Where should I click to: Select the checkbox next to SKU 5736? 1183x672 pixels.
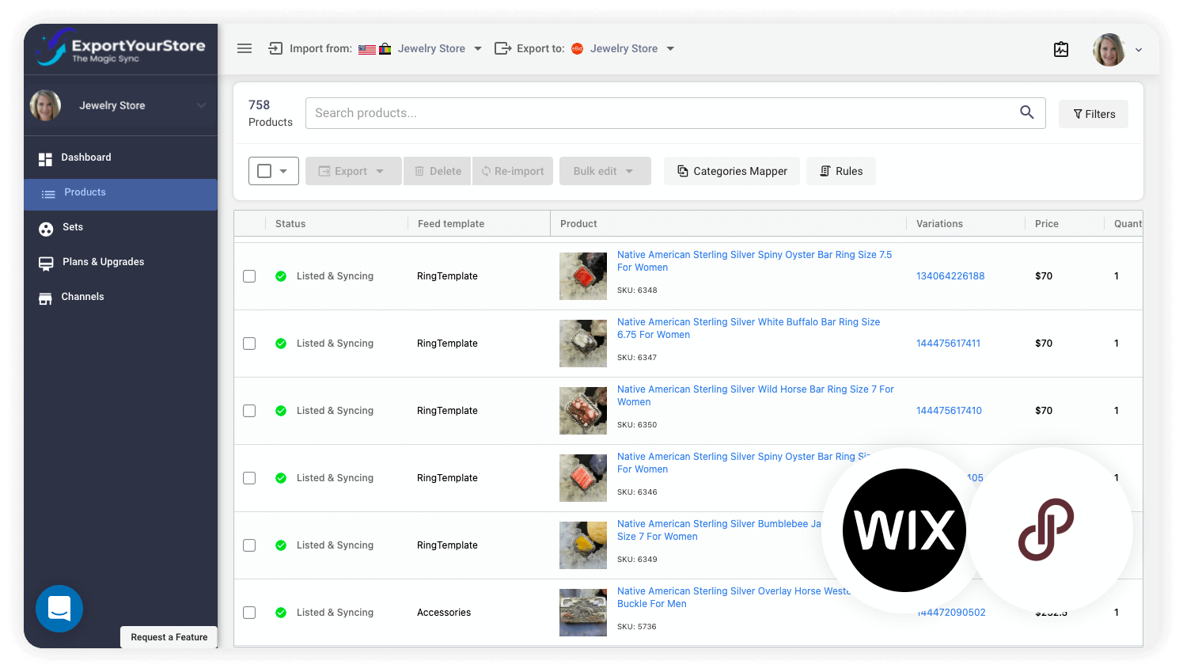pyautogui.click(x=249, y=612)
